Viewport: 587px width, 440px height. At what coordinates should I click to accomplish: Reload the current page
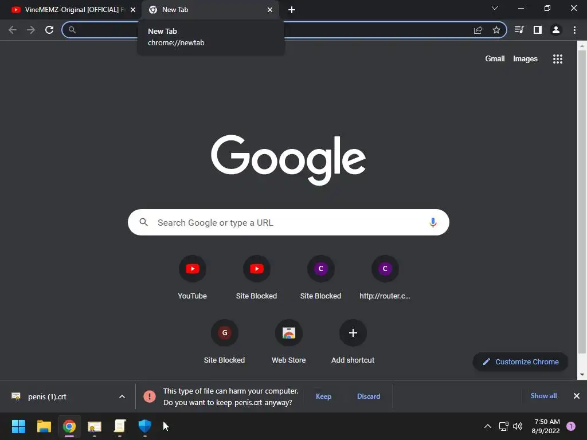point(49,30)
